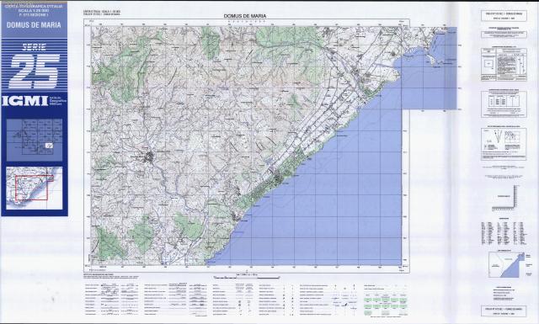
Task: Click the magnetic declination diagram at right
Action: click(x=504, y=143)
